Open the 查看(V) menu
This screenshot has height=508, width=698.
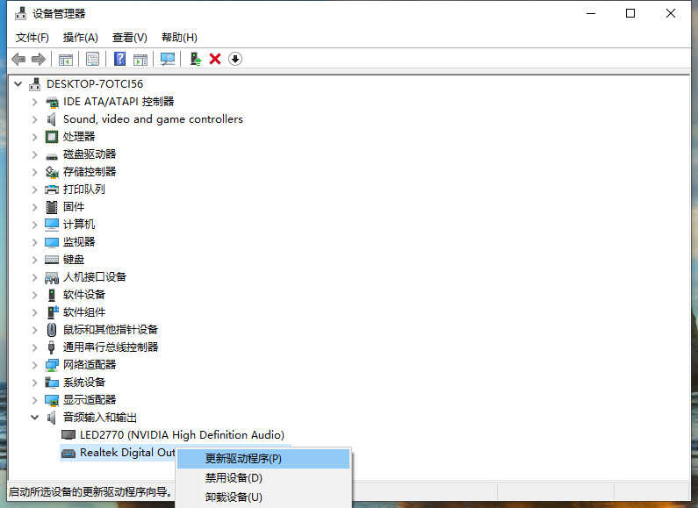[x=129, y=38]
